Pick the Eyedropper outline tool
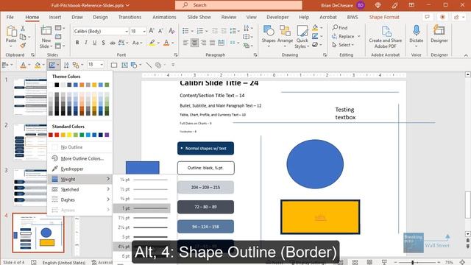 pyautogui.click(x=79, y=169)
